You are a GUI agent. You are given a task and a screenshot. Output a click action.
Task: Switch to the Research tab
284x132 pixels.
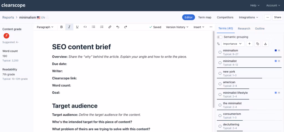[244, 28]
